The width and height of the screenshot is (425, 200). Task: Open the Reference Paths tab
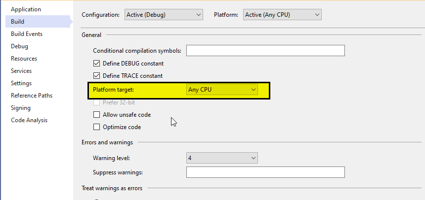coord(32,96)
